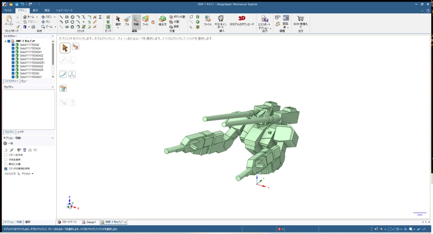Click the sphere insert icon
The image size is (433, 234).
198,22
